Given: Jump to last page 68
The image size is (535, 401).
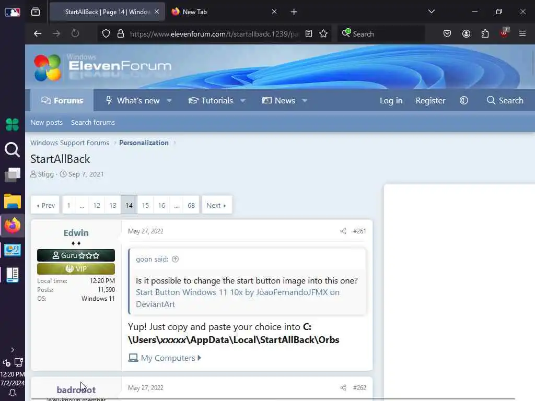Looking at the screenshot, I should (191, 205).
